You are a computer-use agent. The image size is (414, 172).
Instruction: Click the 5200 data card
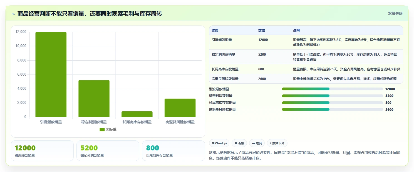pyautogui.click(x=108, y=151)
